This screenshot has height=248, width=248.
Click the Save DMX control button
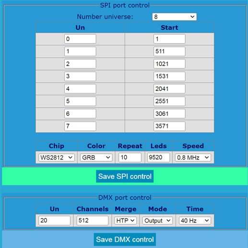pos(125,239)
